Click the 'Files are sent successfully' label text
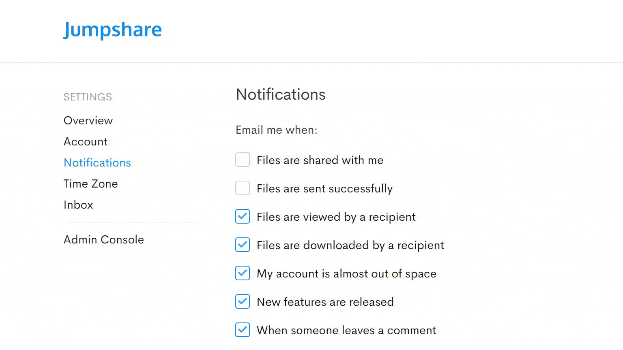 (324, 189)
